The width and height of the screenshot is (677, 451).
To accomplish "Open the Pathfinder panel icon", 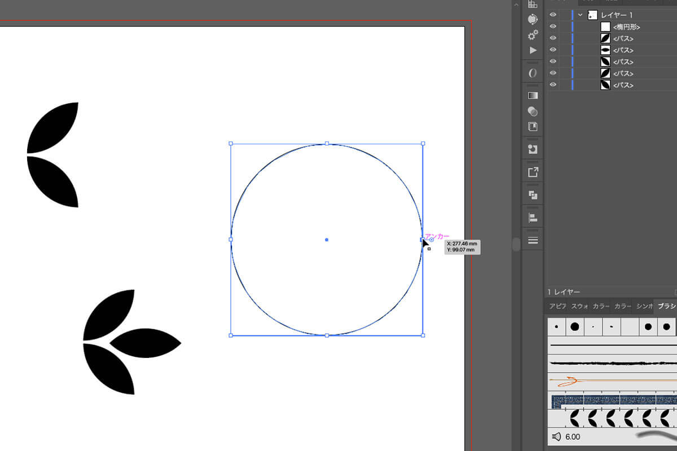I will click(533, 195).
